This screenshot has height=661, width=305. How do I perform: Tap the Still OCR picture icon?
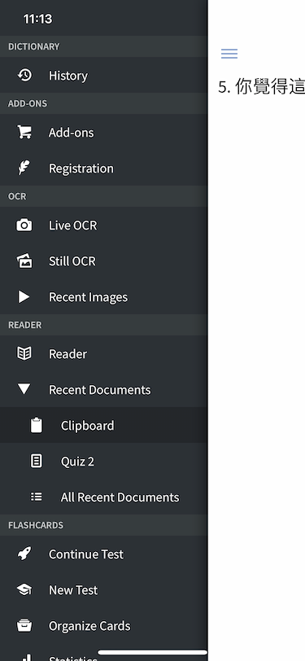click(24, 261)
